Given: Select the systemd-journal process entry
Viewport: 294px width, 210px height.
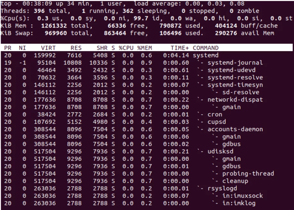Looking at the screenshot, I should point(235,63).
